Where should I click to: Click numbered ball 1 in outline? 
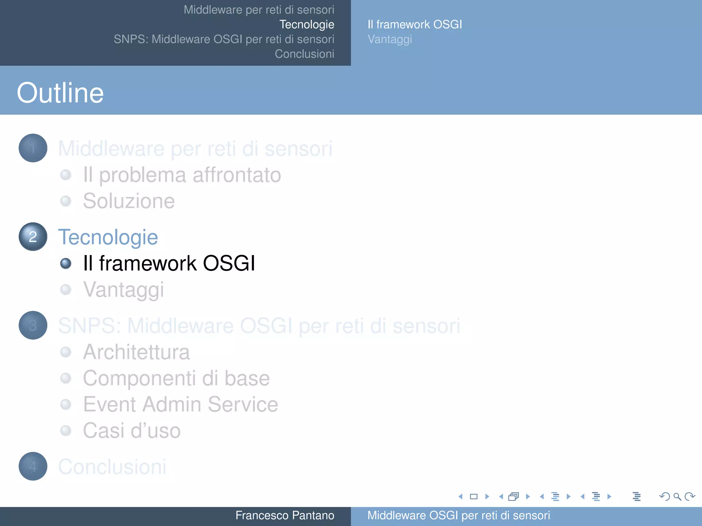coord(33,148)
